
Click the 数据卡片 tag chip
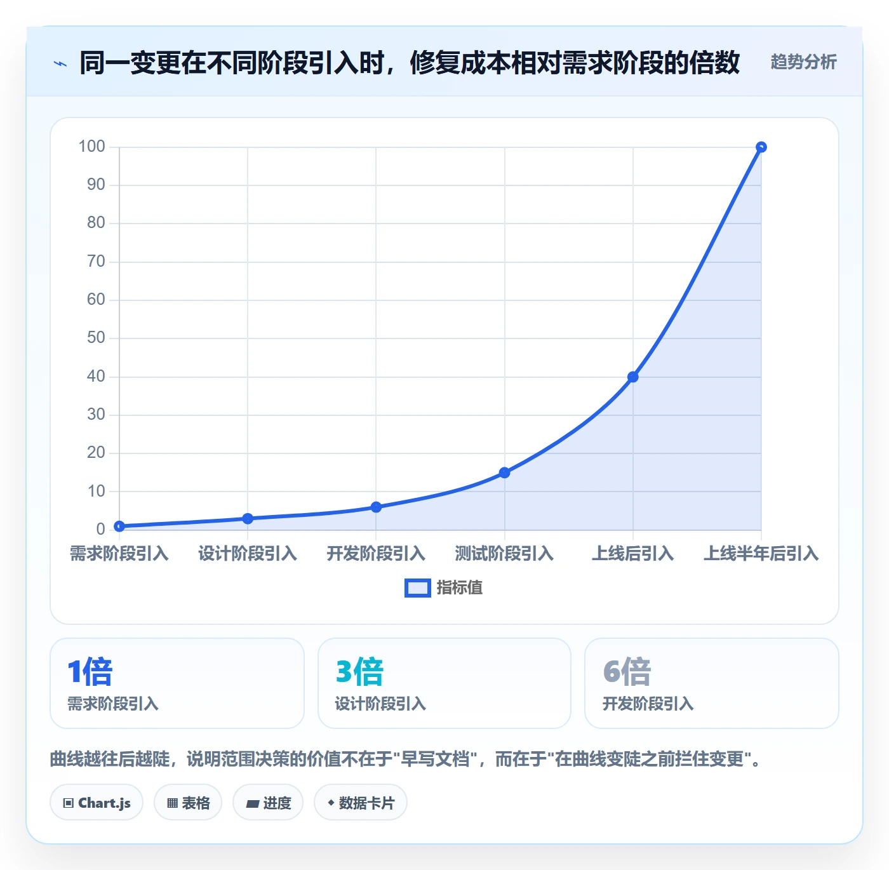point(361,803)
